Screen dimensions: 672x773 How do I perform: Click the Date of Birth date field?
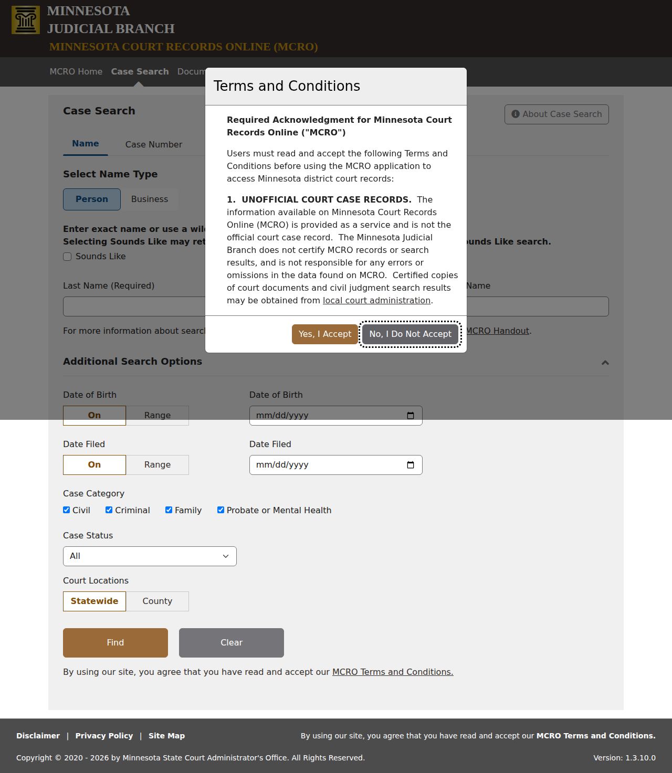click(336, 416)
